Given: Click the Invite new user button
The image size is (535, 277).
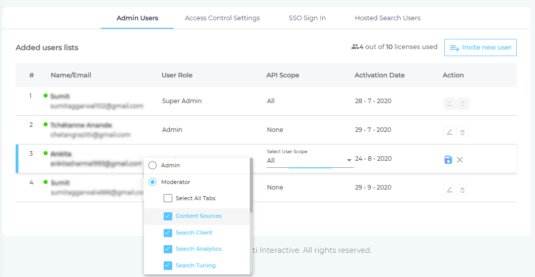Looking at the screenshot, I should 480,48.
